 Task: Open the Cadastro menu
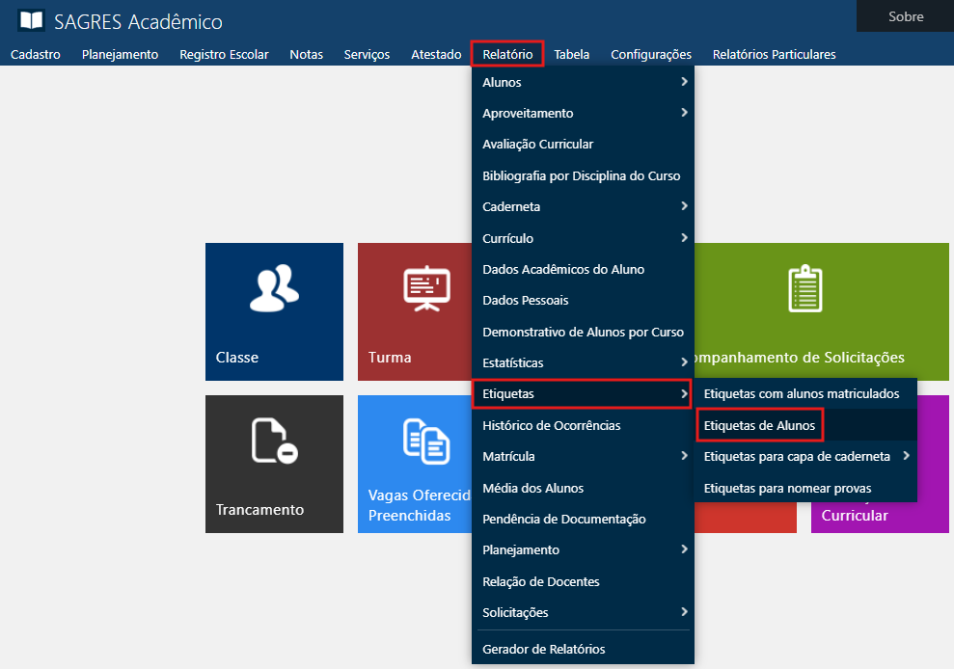[36, 54]
